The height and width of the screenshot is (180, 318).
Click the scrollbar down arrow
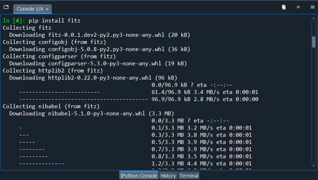314,166
